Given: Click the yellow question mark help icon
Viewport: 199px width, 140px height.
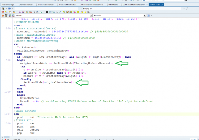Looking at the screenshot, I should [82, 12].
